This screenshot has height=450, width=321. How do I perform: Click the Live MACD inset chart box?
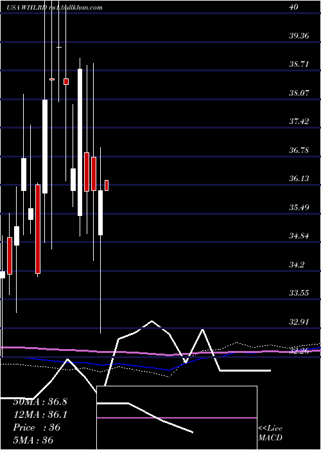pos(177,418)
